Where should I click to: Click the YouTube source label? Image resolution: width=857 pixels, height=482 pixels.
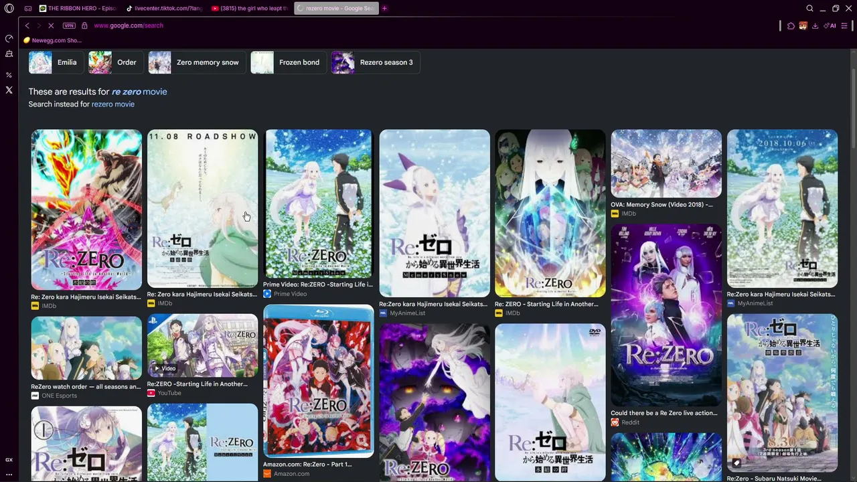[164, 393]
